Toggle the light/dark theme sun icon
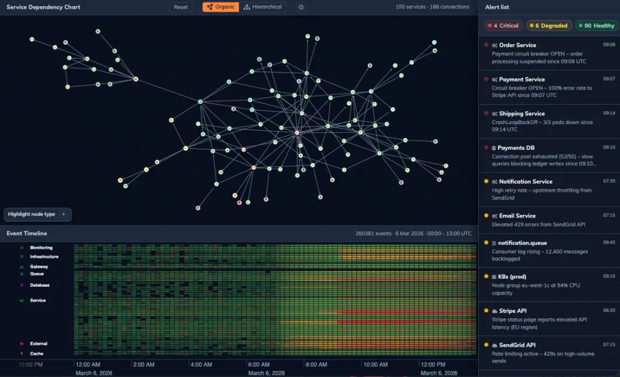Viewport: 620px width, 377px height. (x=301, y=7)
